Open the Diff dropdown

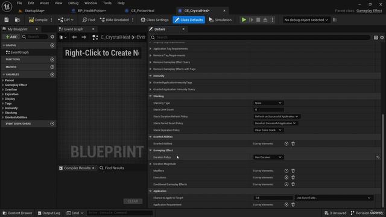[x=66, y=20]
